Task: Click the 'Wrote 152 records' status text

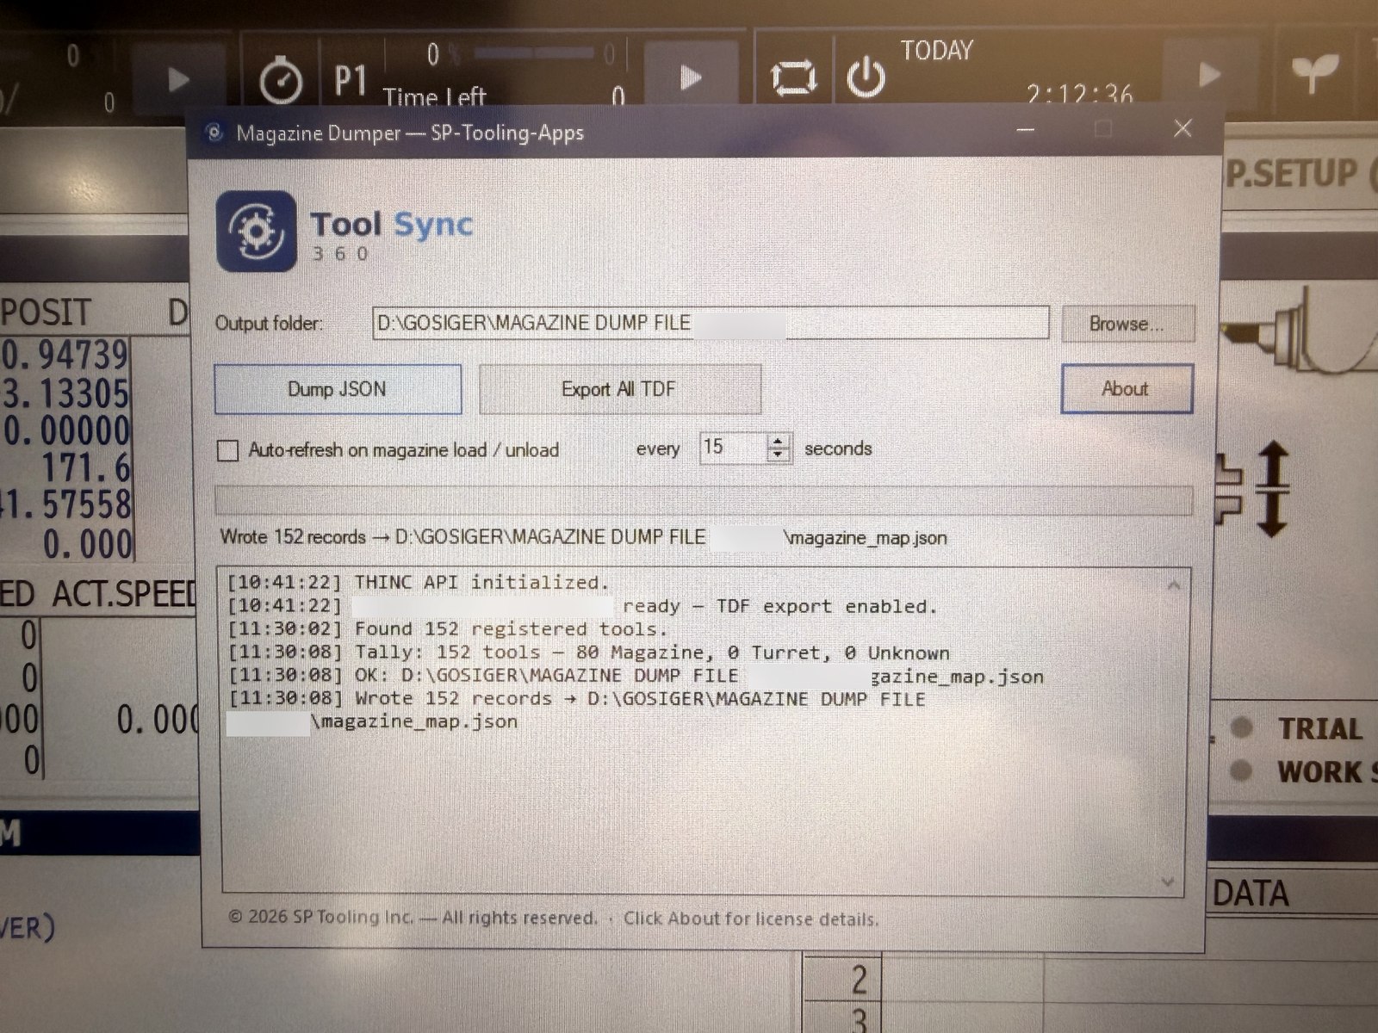Action: (584, 538)
